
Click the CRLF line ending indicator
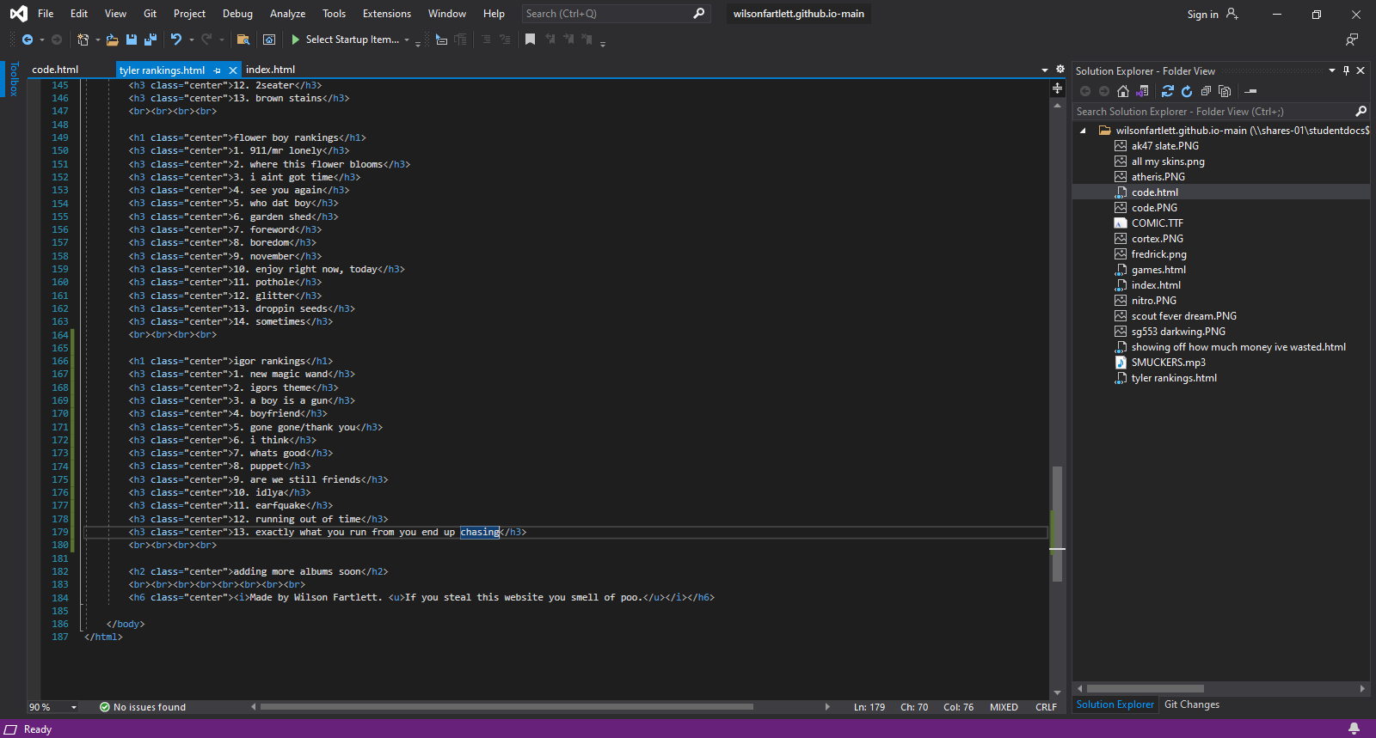[x=1046, y=707]
